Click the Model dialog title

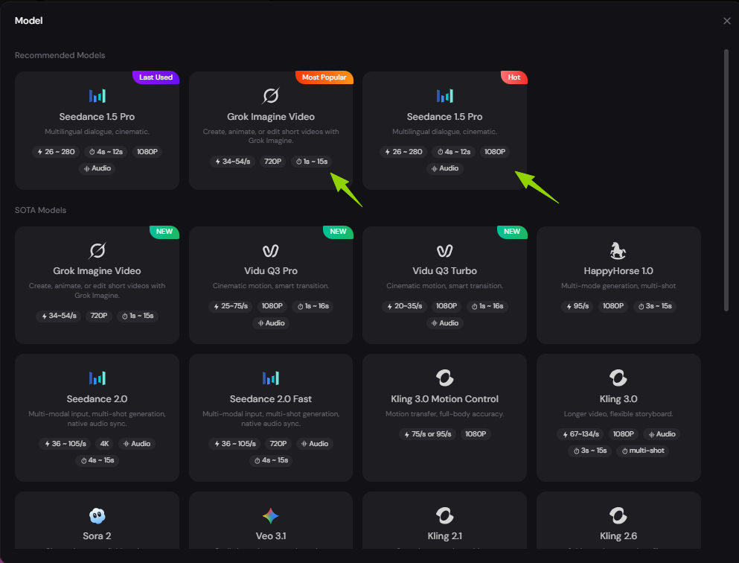(x=29, y=21)
